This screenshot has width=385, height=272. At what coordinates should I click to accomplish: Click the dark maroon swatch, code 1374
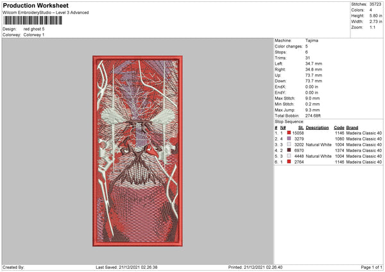click(289, 150)
